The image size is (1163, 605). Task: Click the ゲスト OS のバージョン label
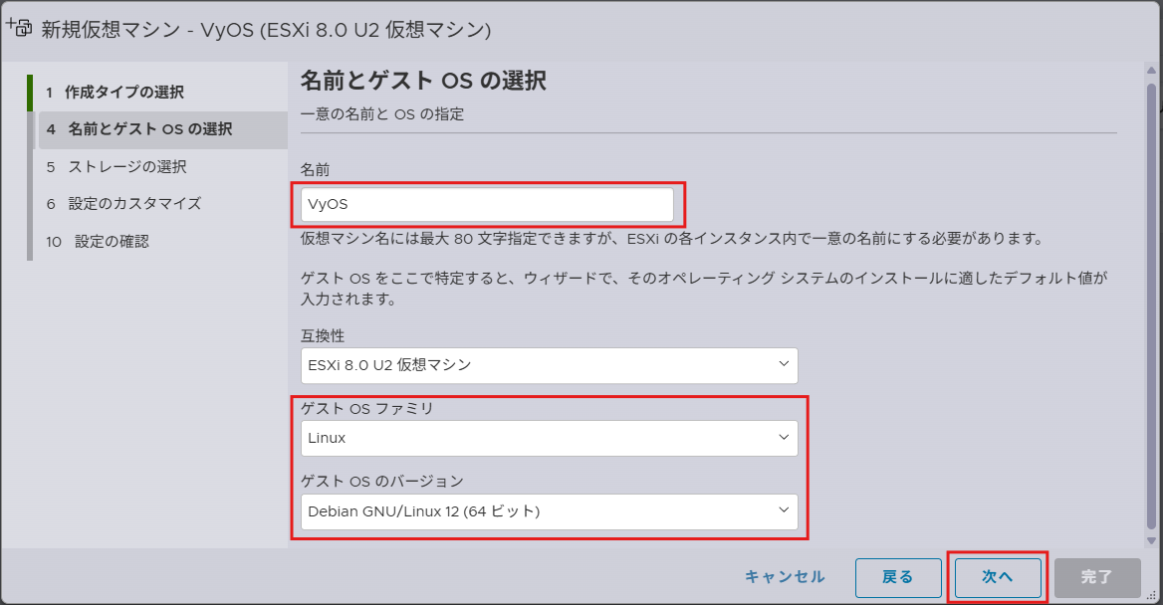[x=382, y=482]
